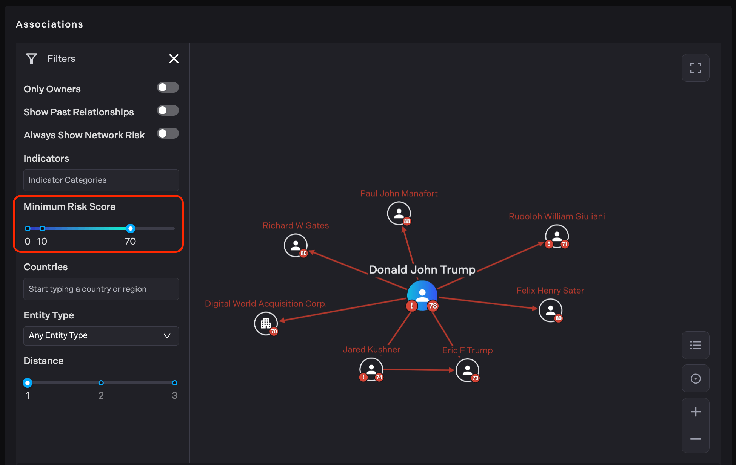Viewport: 736px width, 465px height.
Task: Click the Rudolph William Giuliani label
Action: coord(556,216)
